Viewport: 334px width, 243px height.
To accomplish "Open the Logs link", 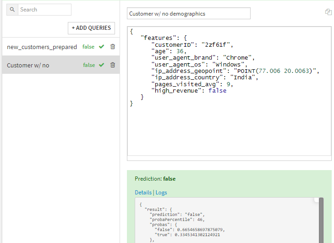I will tap(161, 193).
